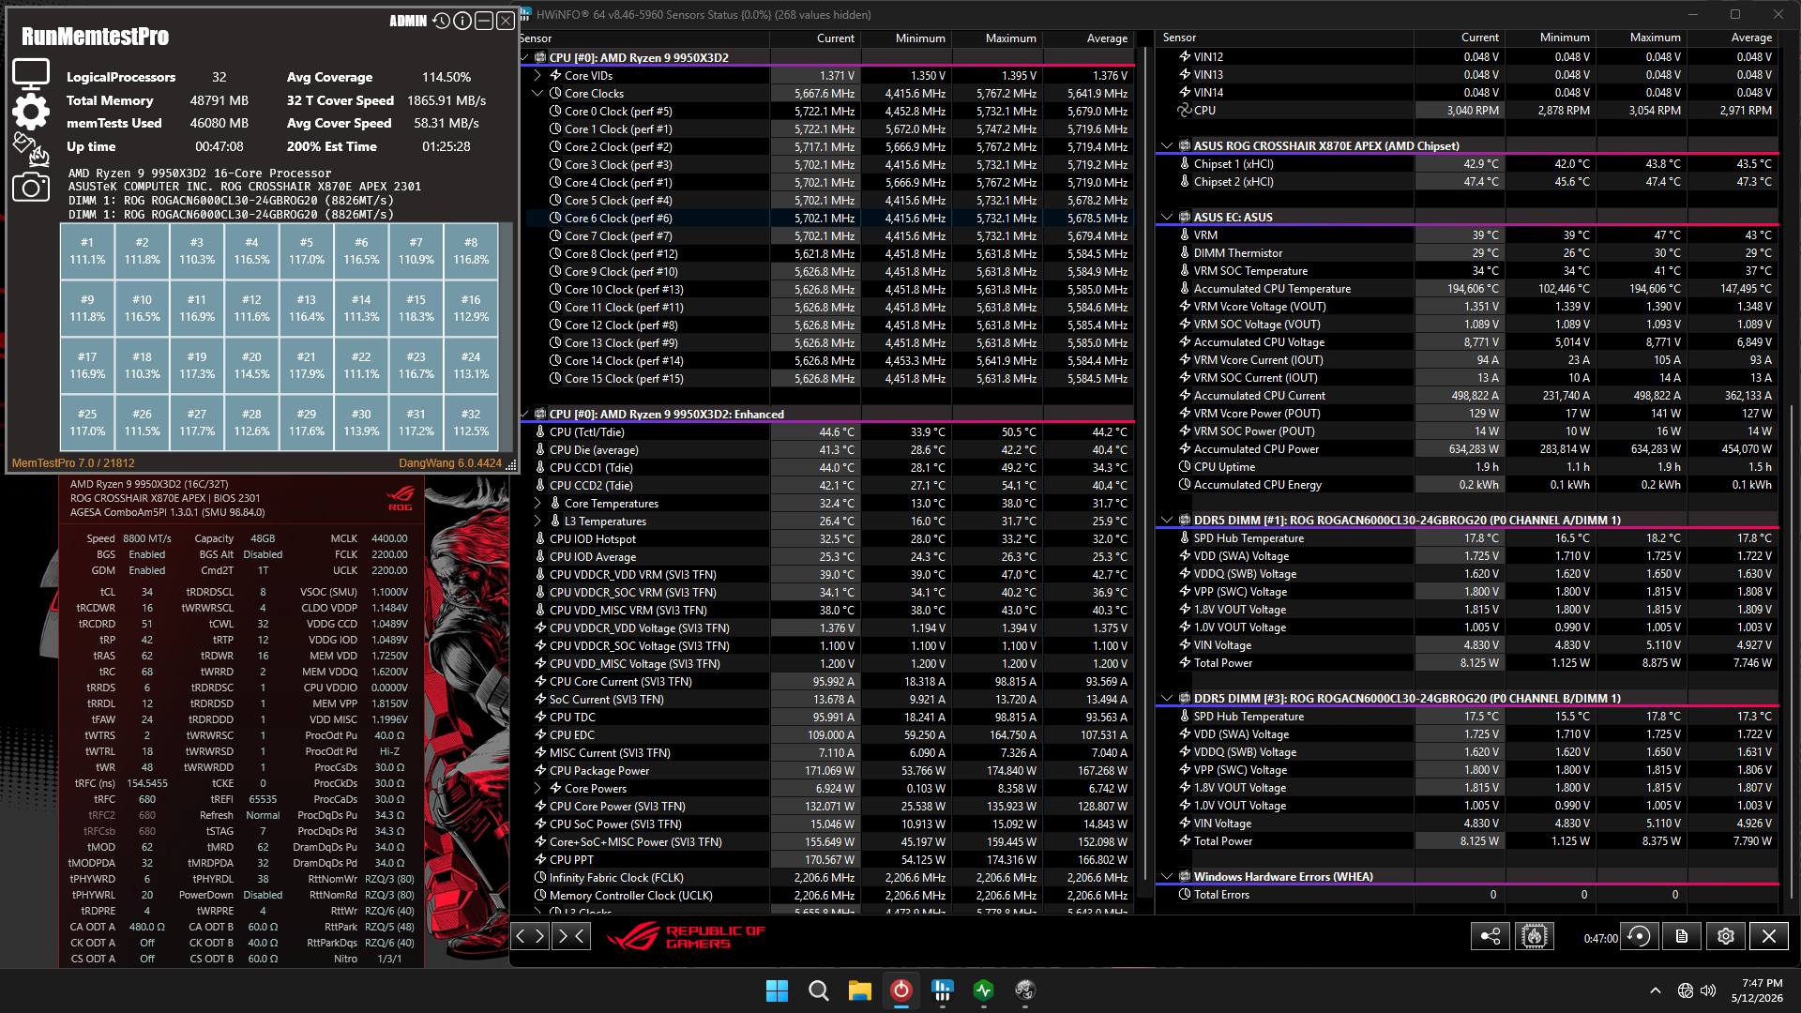Collapse the ASUS EC: ASUS group
The image size is (1801, 1013).
point(1168,217)
